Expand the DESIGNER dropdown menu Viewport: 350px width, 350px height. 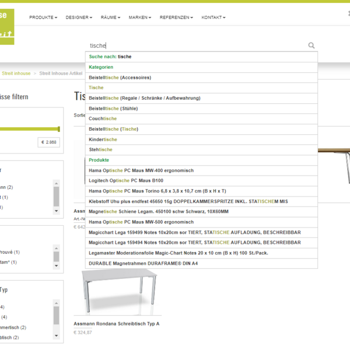coord(79,17)
